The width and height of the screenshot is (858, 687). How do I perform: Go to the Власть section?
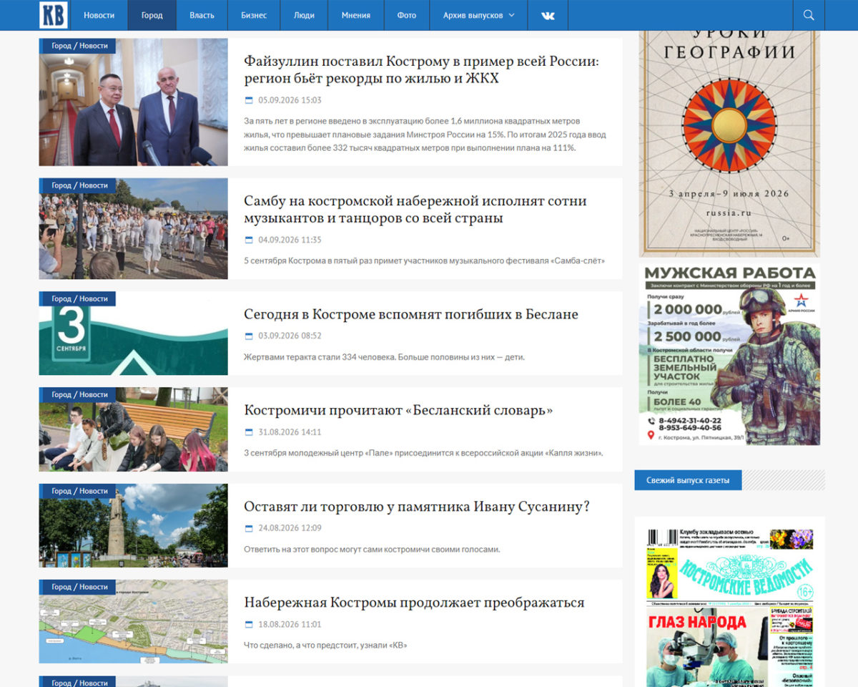[x=202, y=15]
